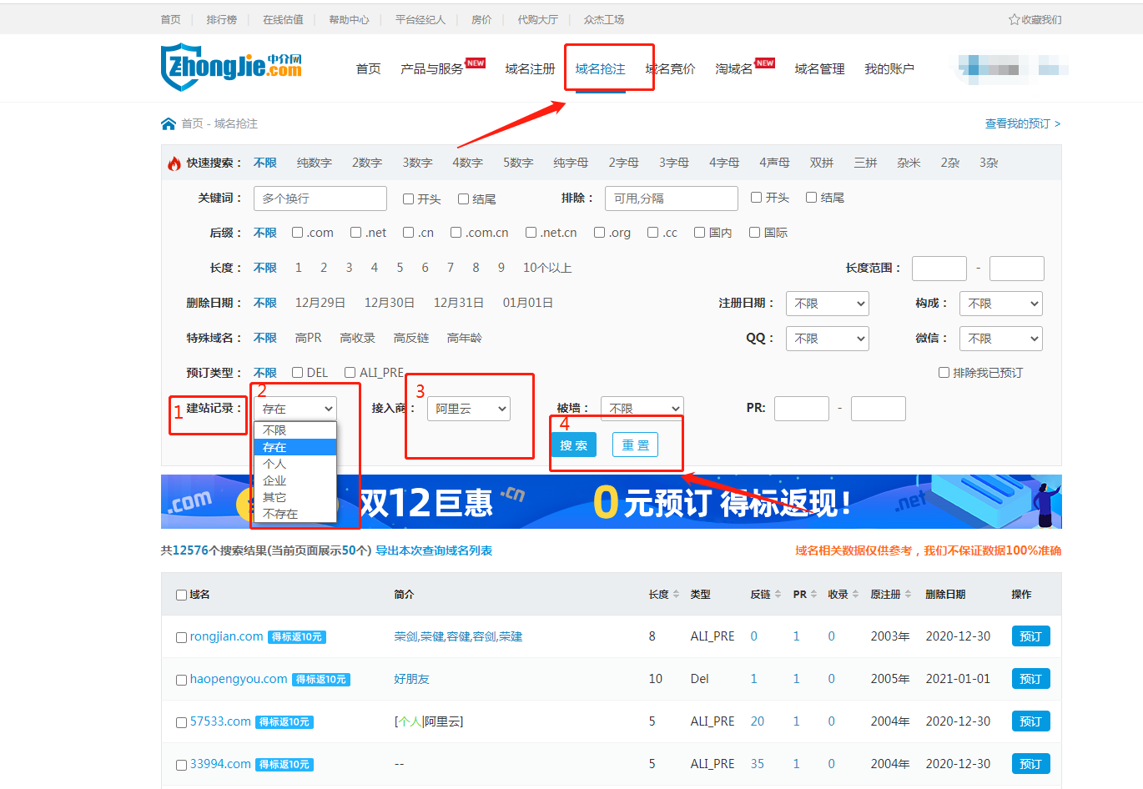This screenshot has height=789, width=1143.
Task: Click 导出本次查询域名列表 link
Action: [434, 550]
